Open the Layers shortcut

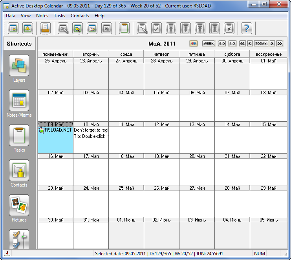coord(19,65)
